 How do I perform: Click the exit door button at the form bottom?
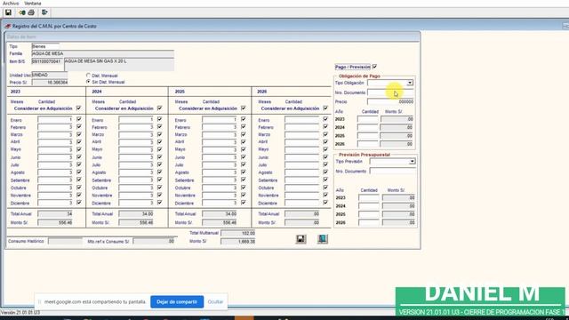pos(322,239)
